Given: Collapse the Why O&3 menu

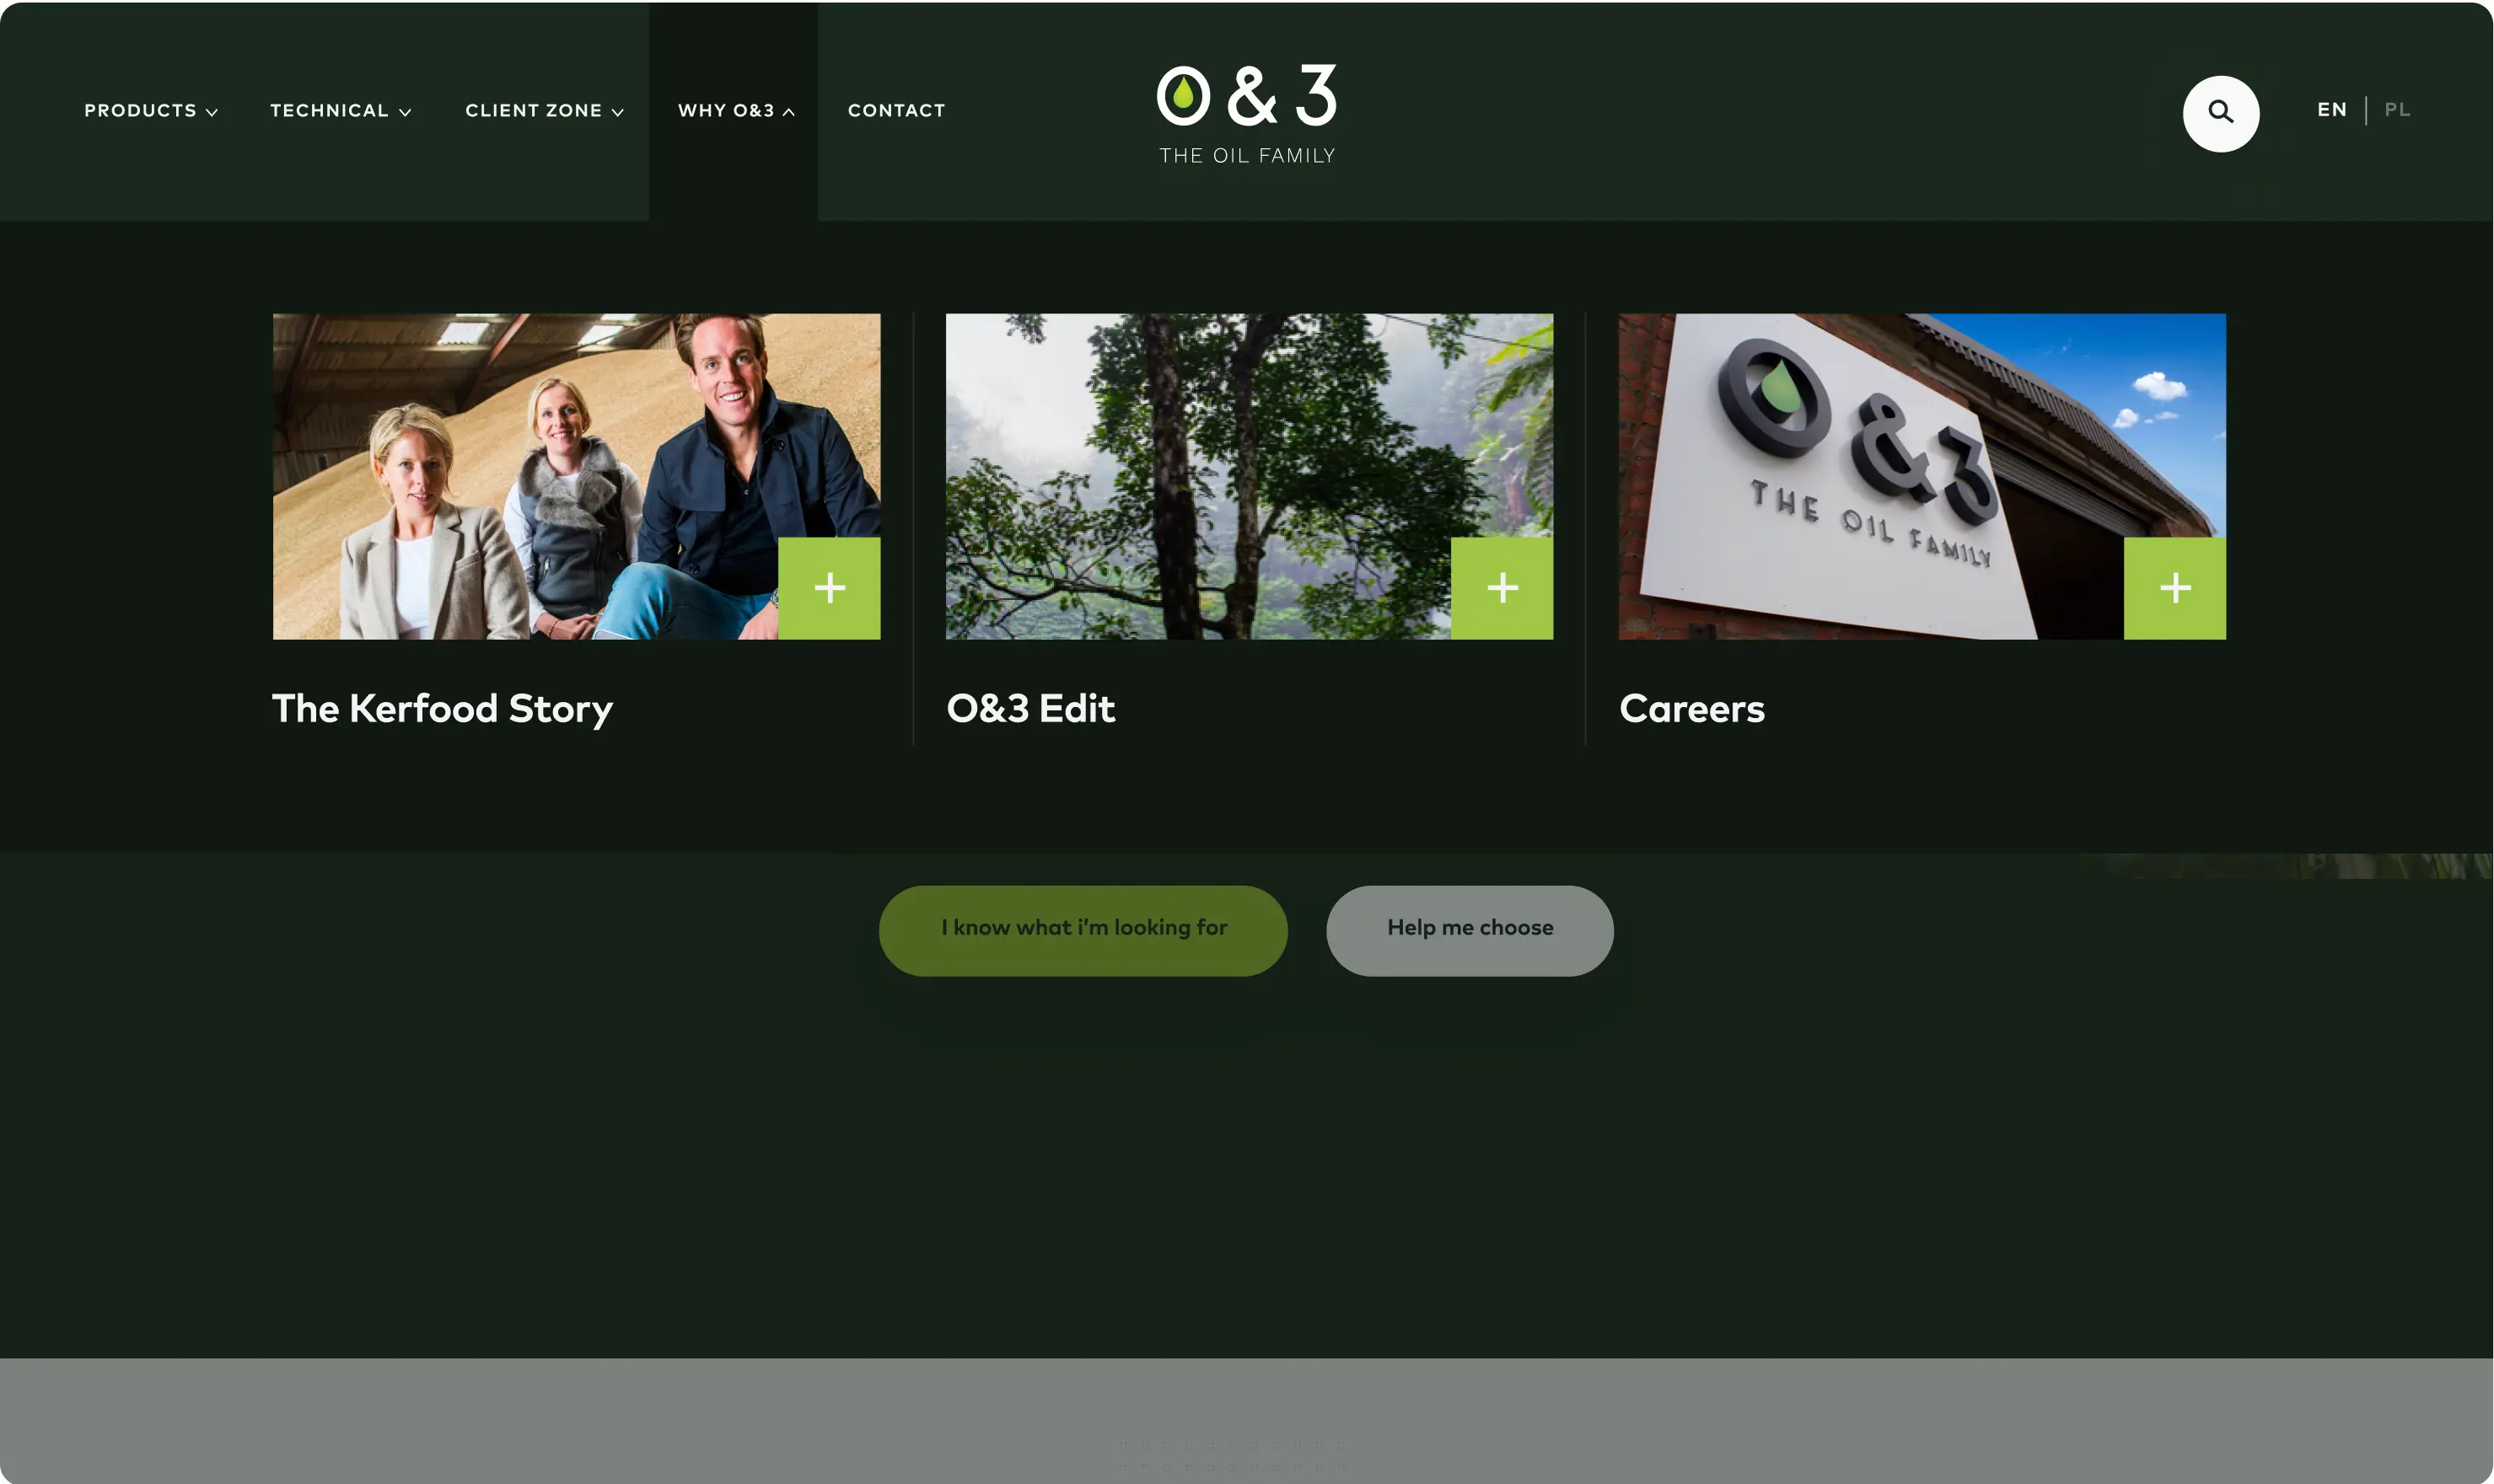Looking at the screenshot, I should (736, 110).
